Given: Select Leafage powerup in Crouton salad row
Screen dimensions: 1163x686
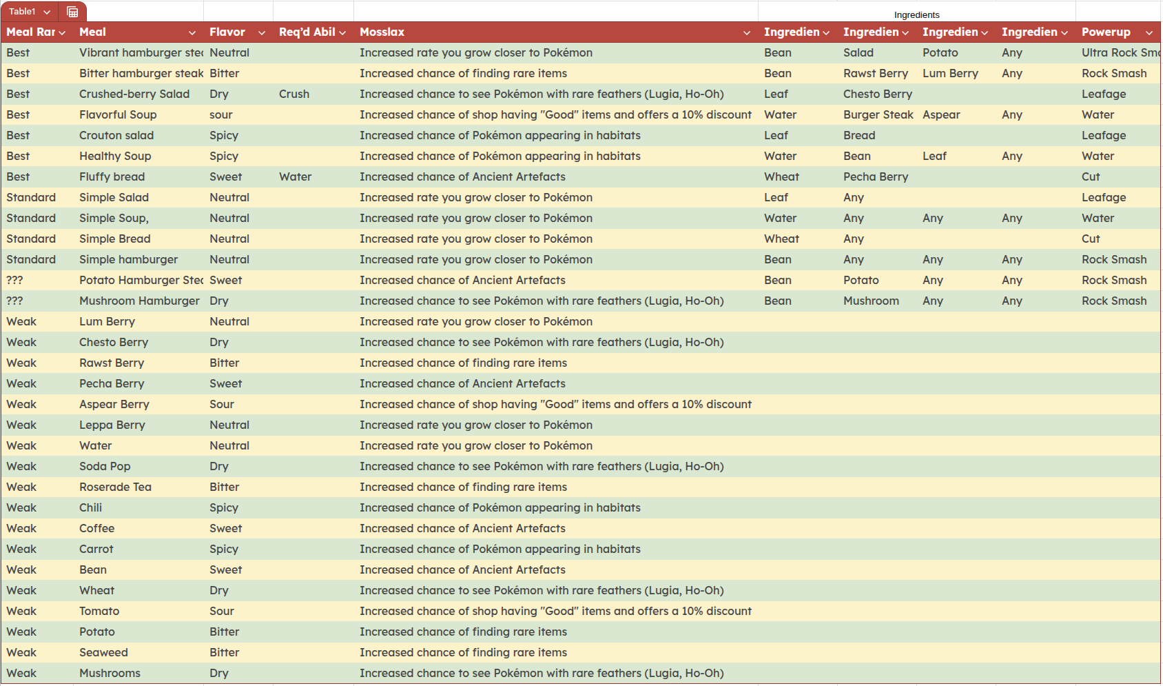Looking at the screenshot, I should pos(1118,135).
